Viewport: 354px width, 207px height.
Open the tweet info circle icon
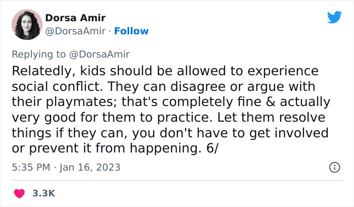pyautogui.click(x=334, y=167)
